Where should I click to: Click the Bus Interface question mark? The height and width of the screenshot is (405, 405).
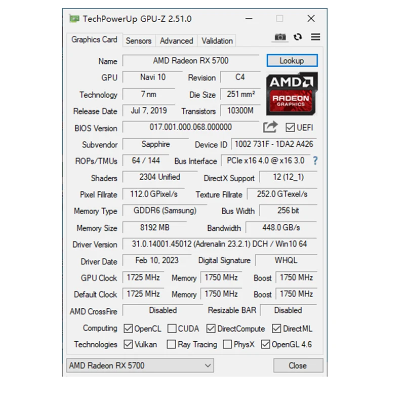click(x=315, y=160)
